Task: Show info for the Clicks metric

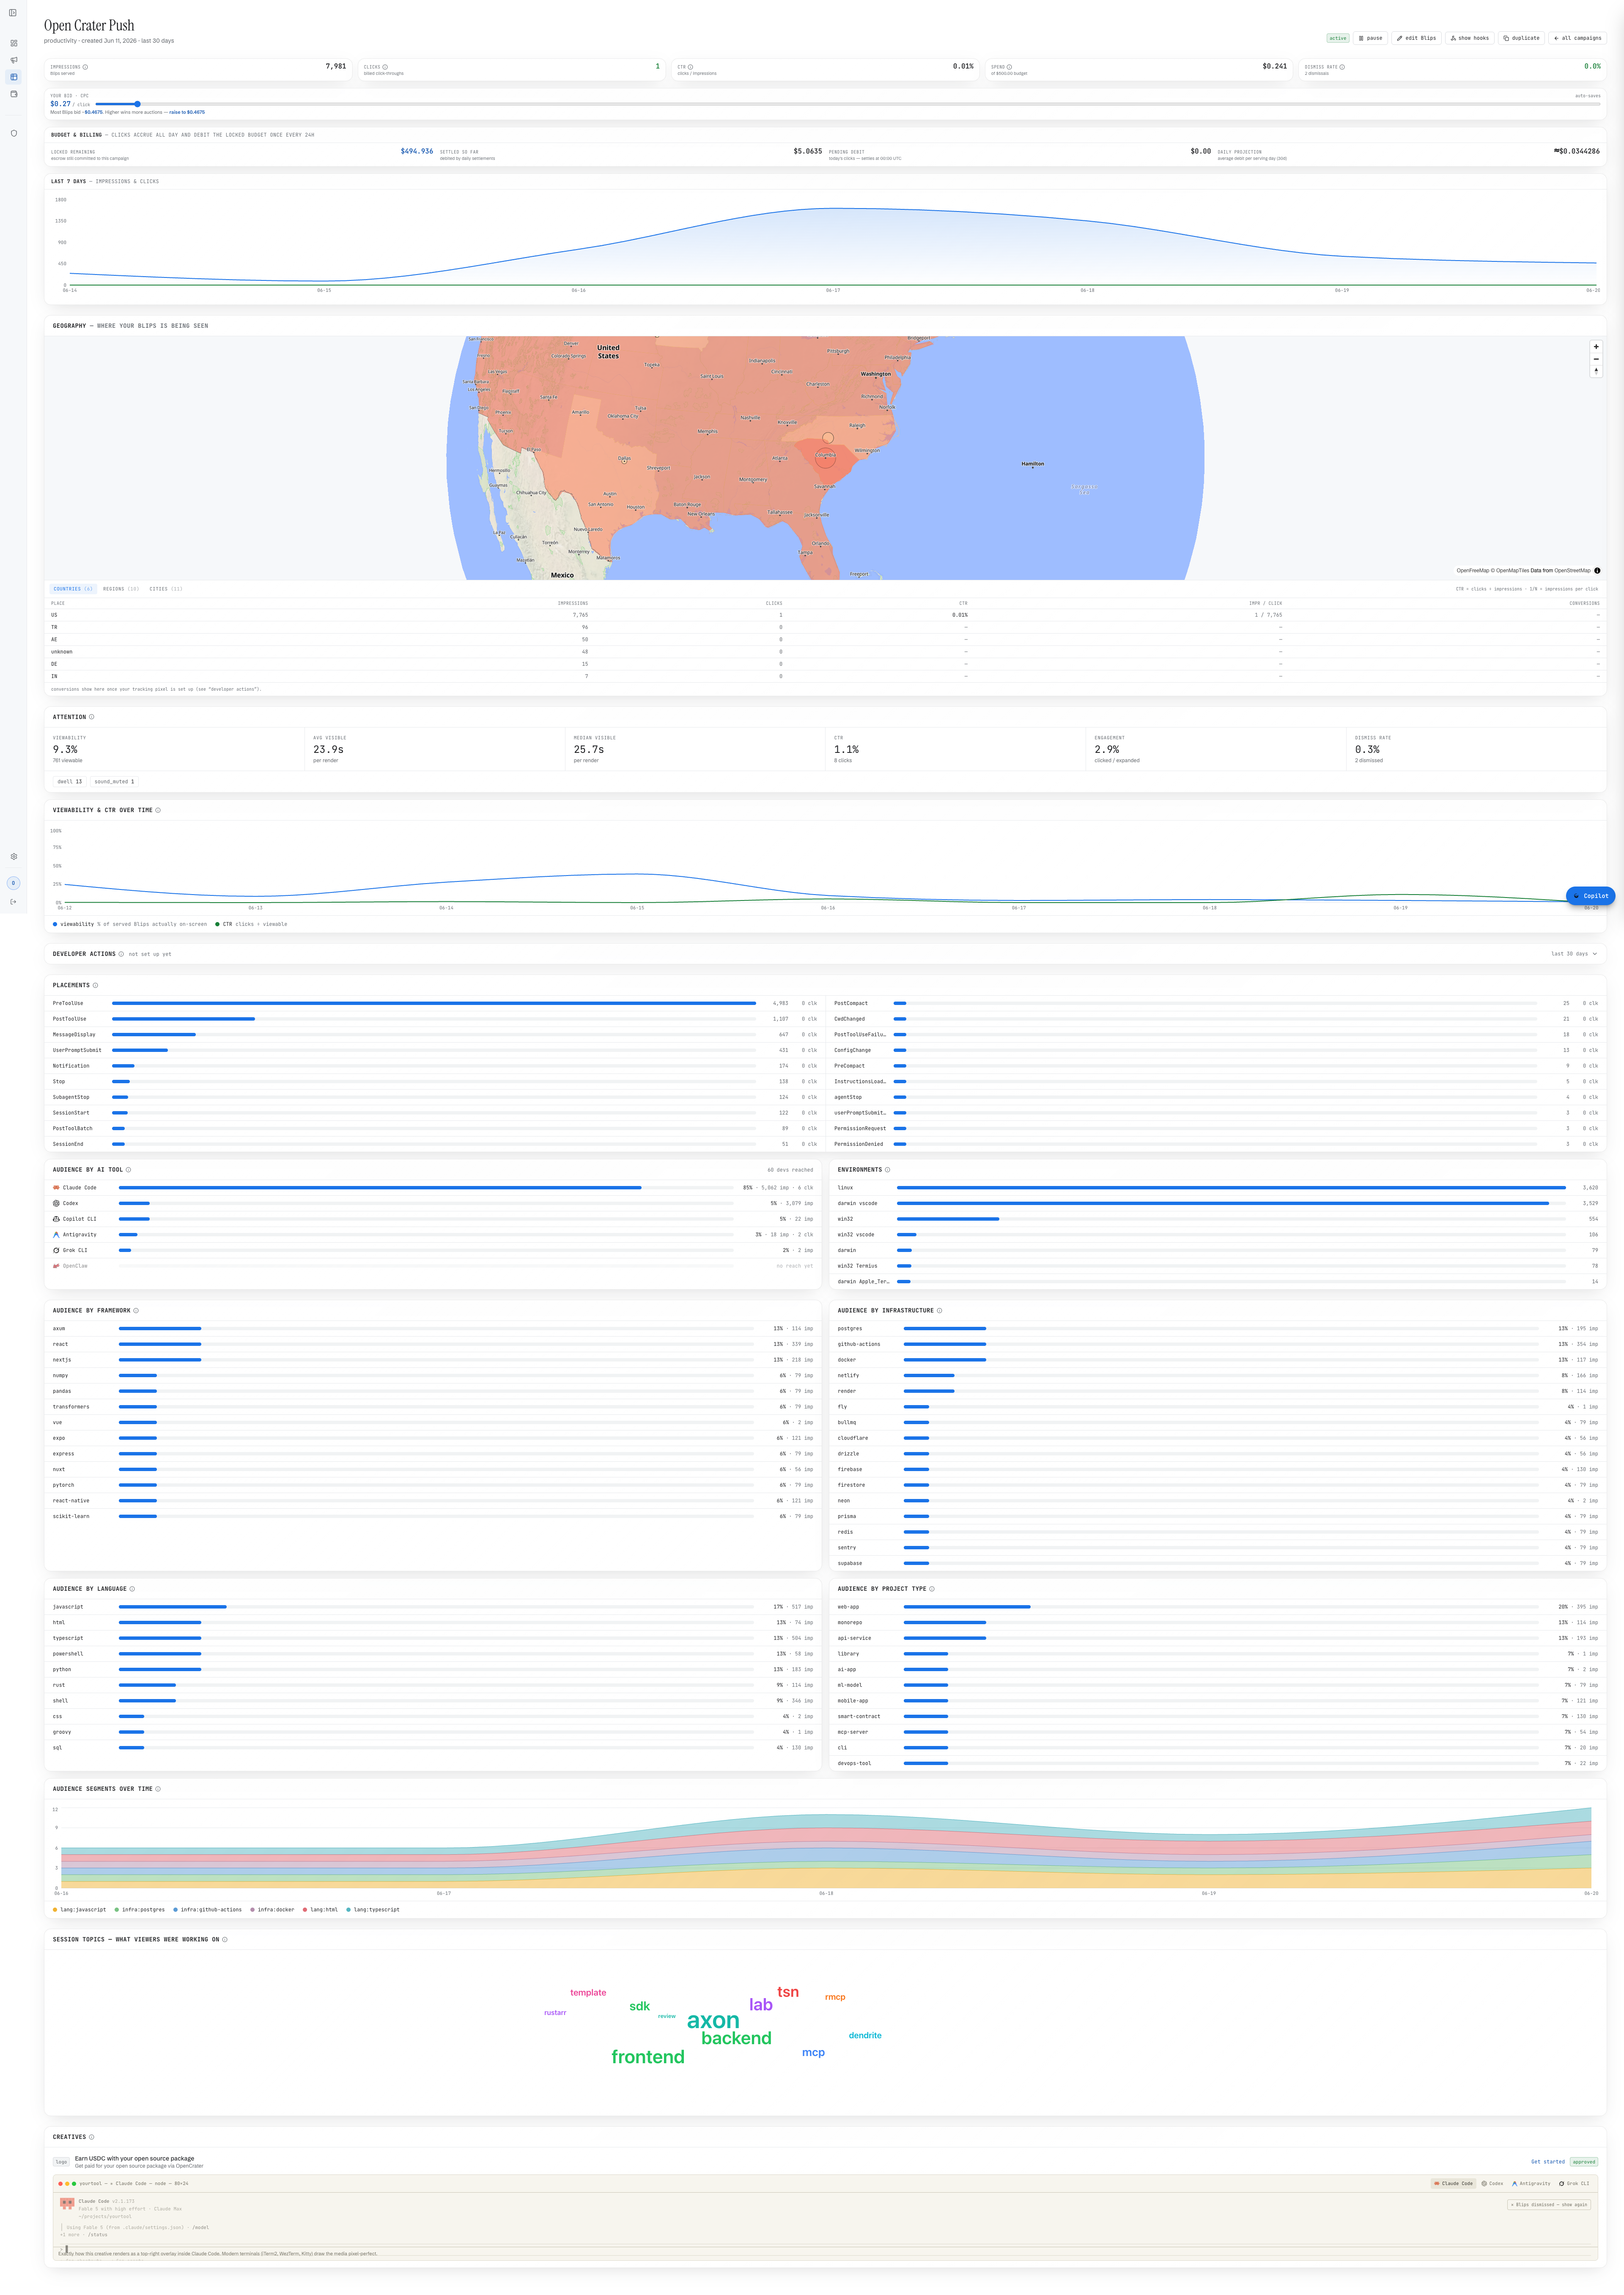Action: pos(385,67)
